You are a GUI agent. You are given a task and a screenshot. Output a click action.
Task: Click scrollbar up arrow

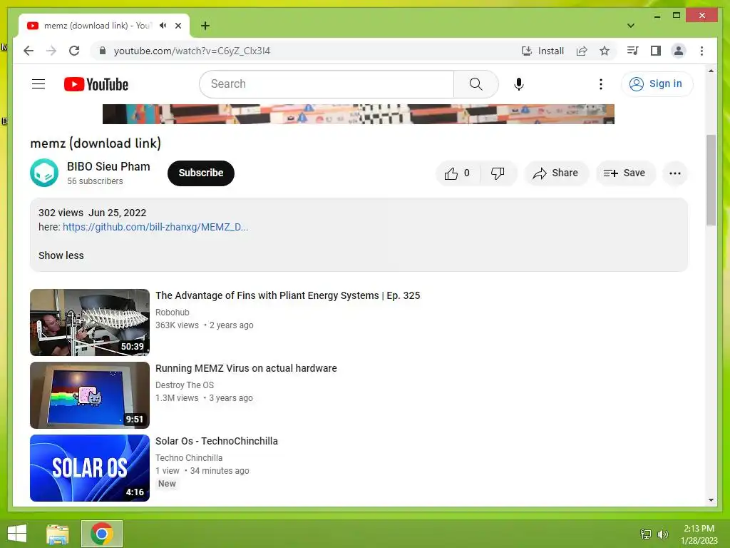tap(711, 71)
